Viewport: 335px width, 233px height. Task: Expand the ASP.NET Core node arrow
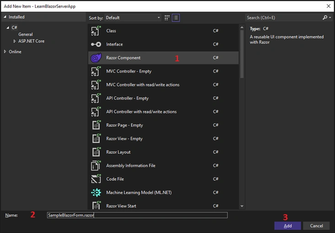(x=15, y=41)
